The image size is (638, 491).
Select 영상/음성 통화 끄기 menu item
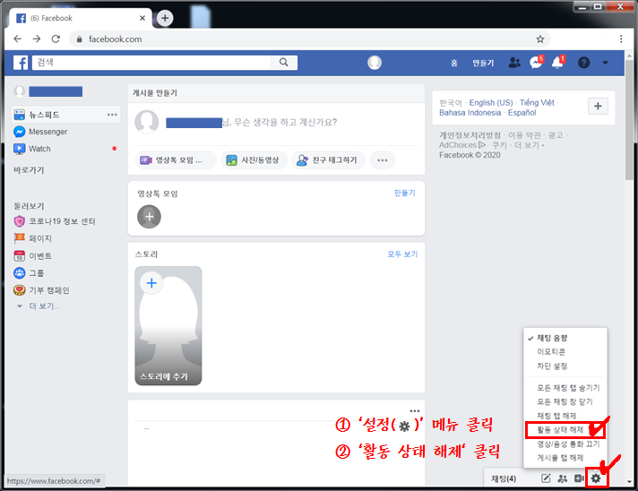coord(565,444)
